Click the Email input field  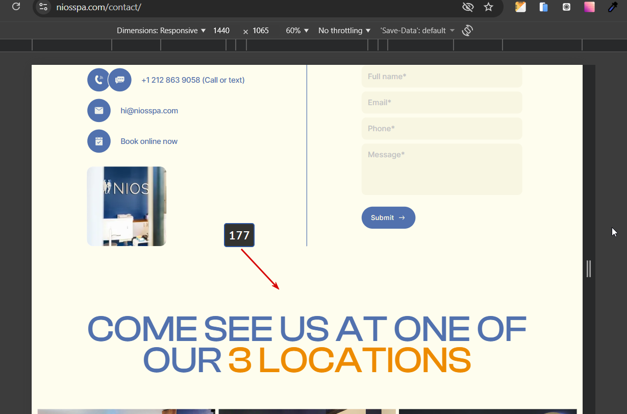click(x=442, y=103)
